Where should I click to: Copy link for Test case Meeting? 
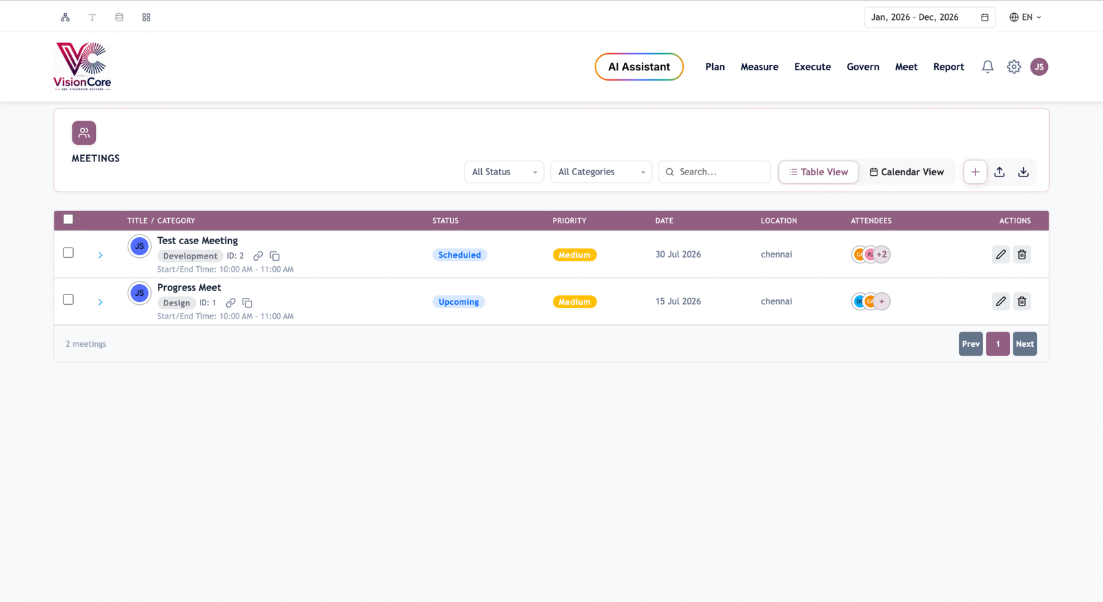click(x=258, y=256)
